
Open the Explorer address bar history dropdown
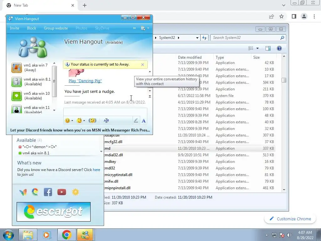(197, 38)
